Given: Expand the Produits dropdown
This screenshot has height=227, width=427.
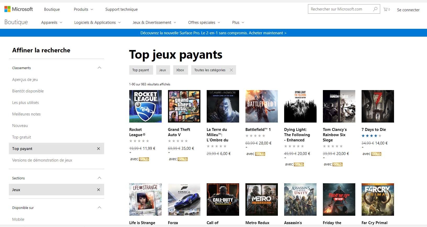Looking at the screenshot, I should [83, 9].
